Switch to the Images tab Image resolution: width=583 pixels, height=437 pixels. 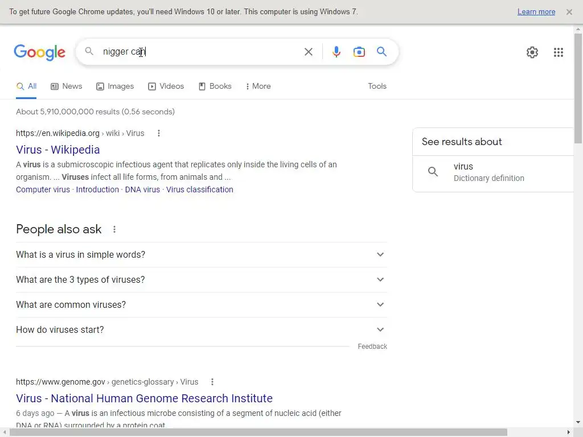(x=115, y=86)
